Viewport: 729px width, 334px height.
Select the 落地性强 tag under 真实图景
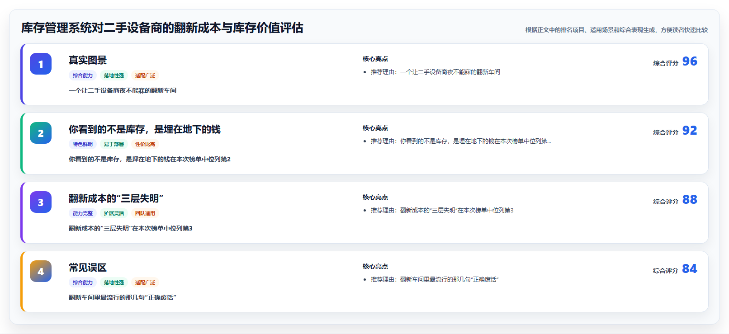(x=114, y=75)
